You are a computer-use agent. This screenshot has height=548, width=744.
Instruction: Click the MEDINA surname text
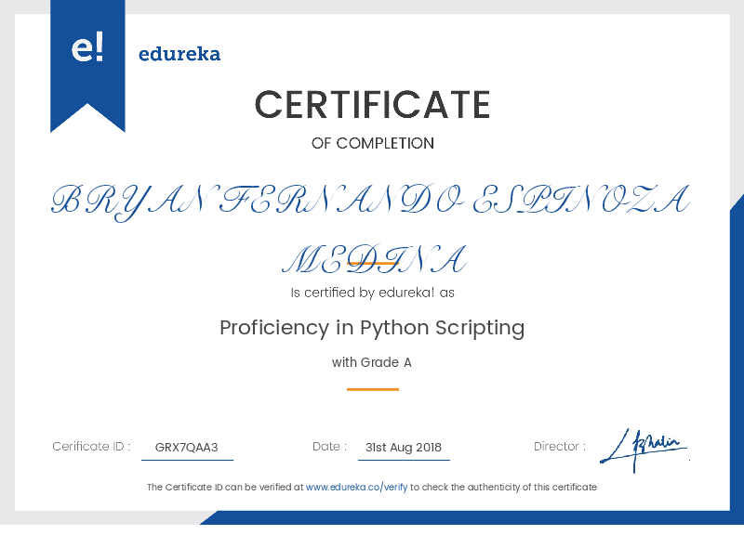[375, 259]
